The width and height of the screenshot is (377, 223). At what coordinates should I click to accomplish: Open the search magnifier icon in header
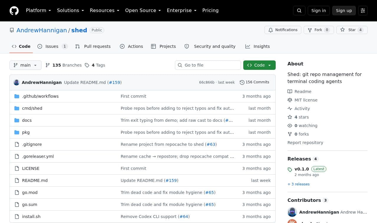pyautogui.click(x=299, y=11)
